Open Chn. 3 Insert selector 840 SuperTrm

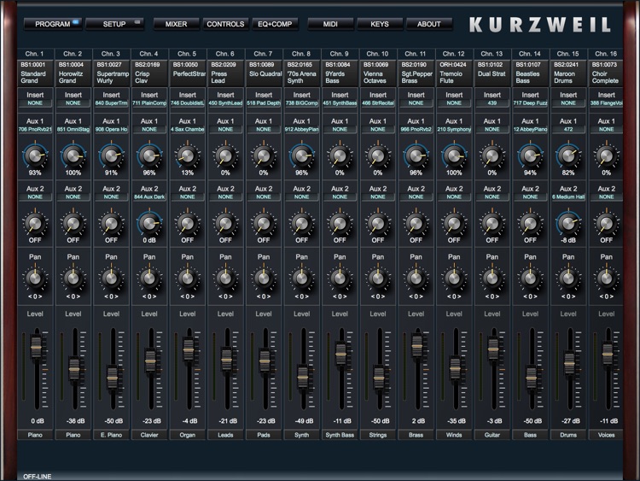(111, 103)
